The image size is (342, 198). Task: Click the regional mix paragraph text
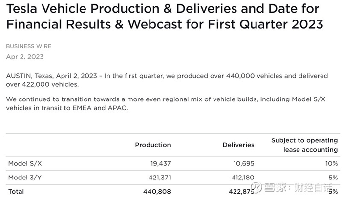click(167, 103)
